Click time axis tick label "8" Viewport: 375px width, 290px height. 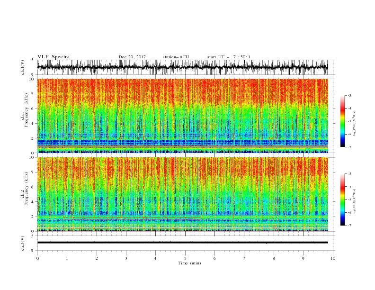274,258
